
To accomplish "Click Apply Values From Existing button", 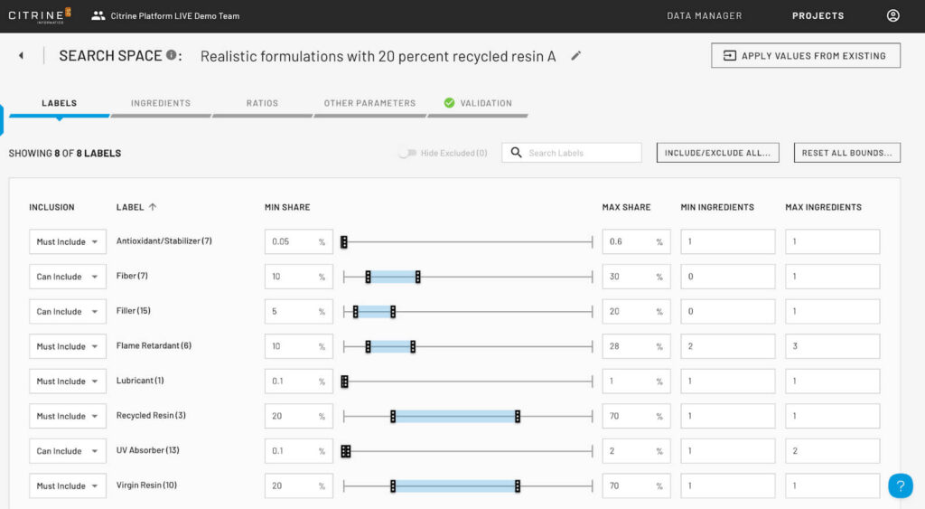I will click(x=805, y=55).
